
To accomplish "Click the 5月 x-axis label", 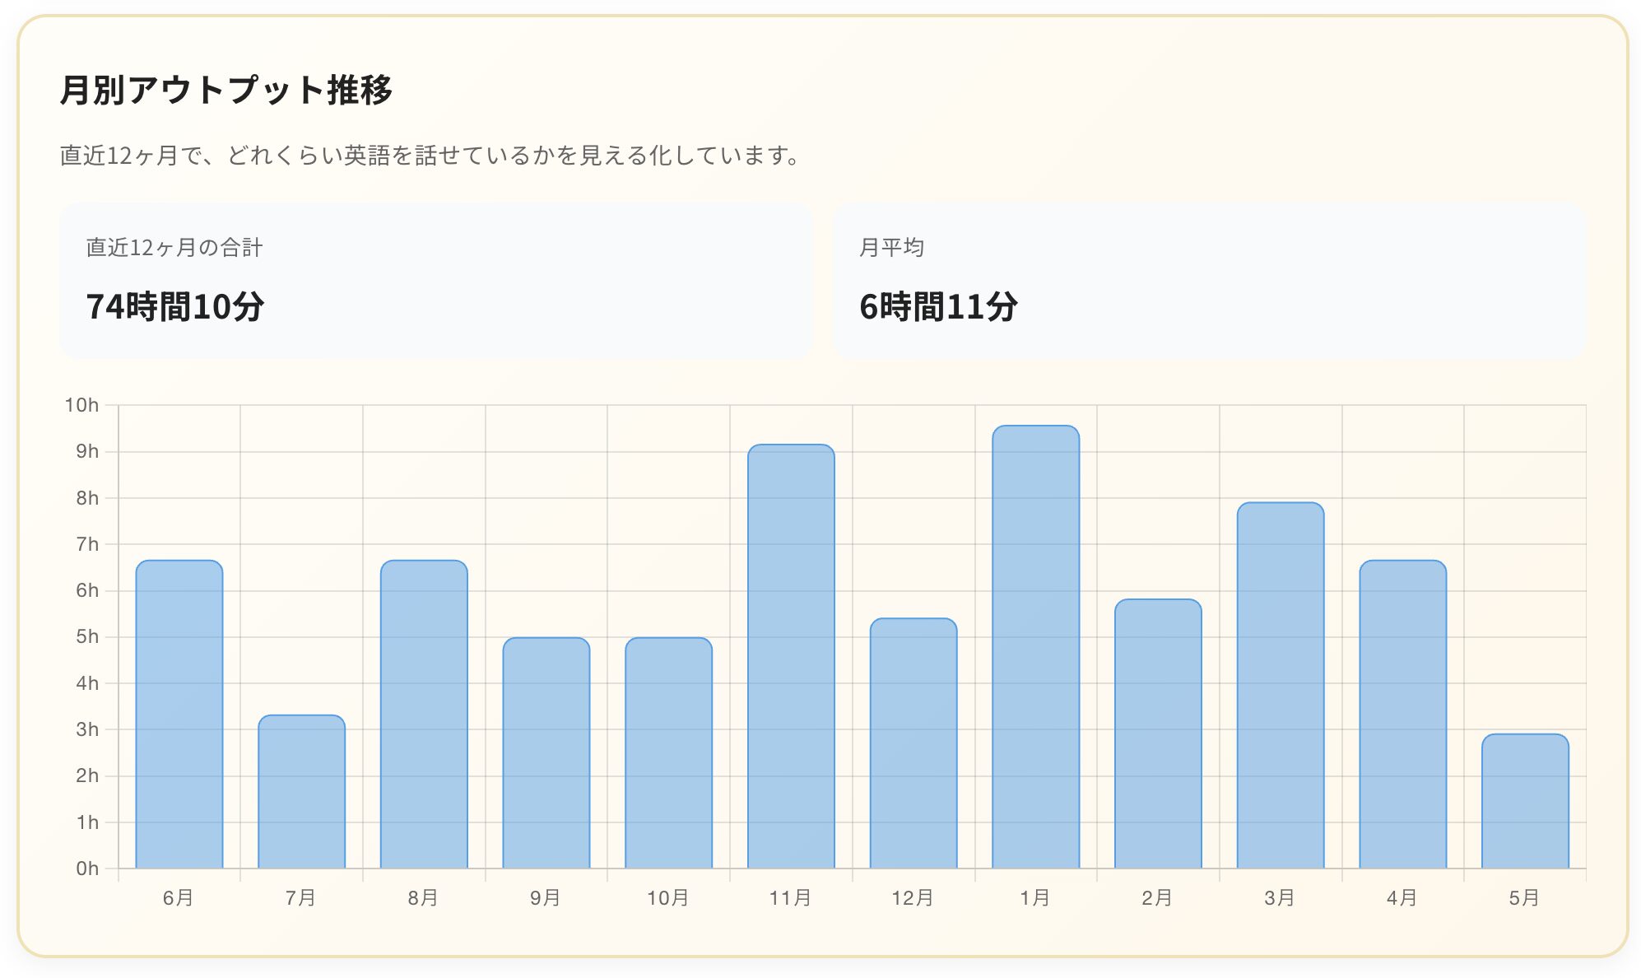I will pyautogui.click(x=1525, y=898).
